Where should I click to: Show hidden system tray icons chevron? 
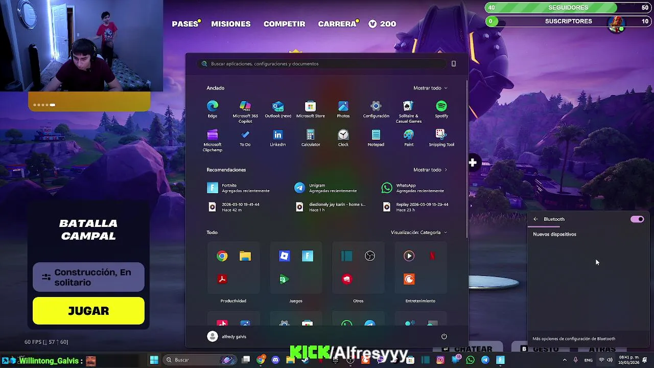[565, 360]
